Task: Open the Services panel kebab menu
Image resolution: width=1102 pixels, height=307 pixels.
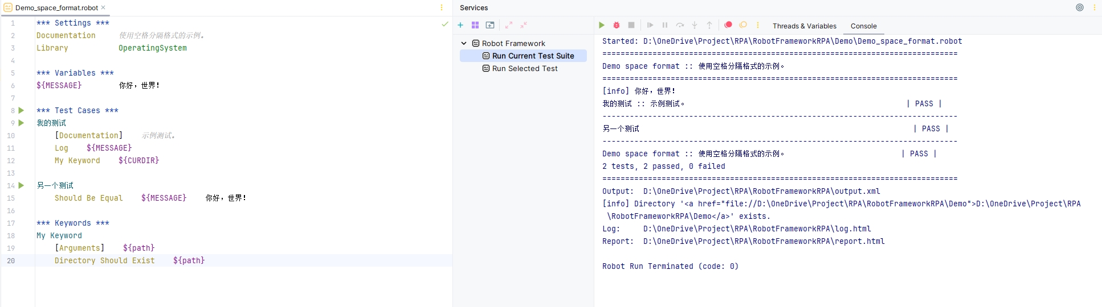Action: 1095,7
